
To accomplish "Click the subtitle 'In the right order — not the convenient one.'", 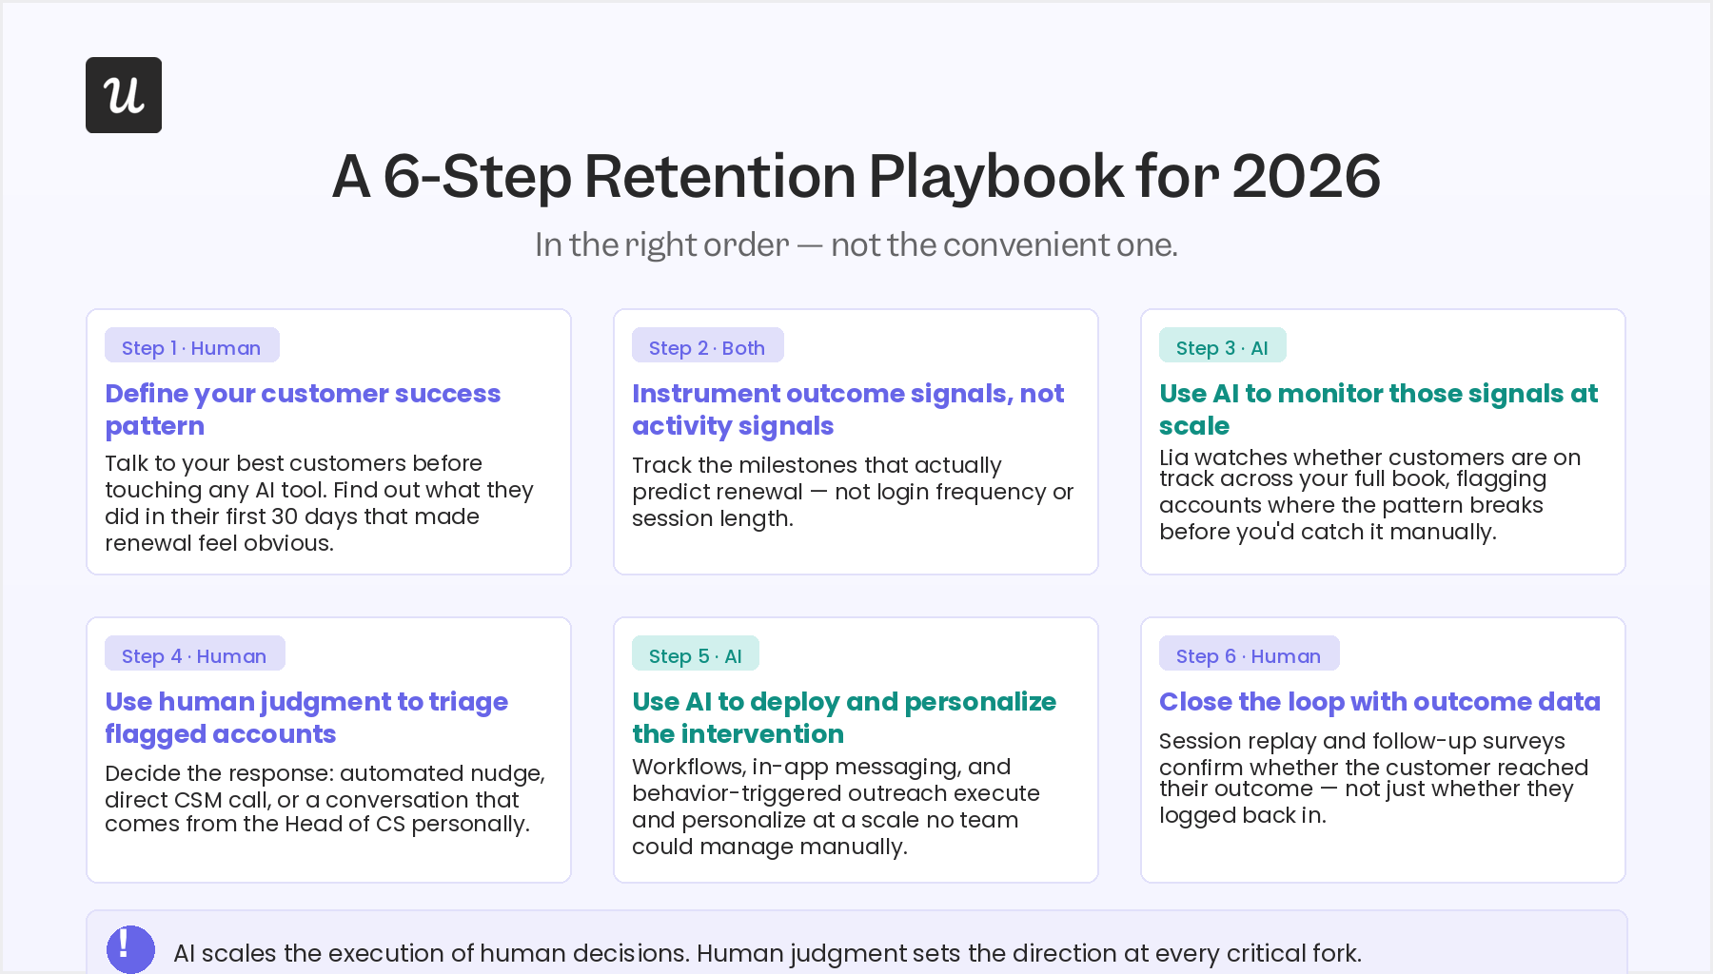I will click(856, 244).
